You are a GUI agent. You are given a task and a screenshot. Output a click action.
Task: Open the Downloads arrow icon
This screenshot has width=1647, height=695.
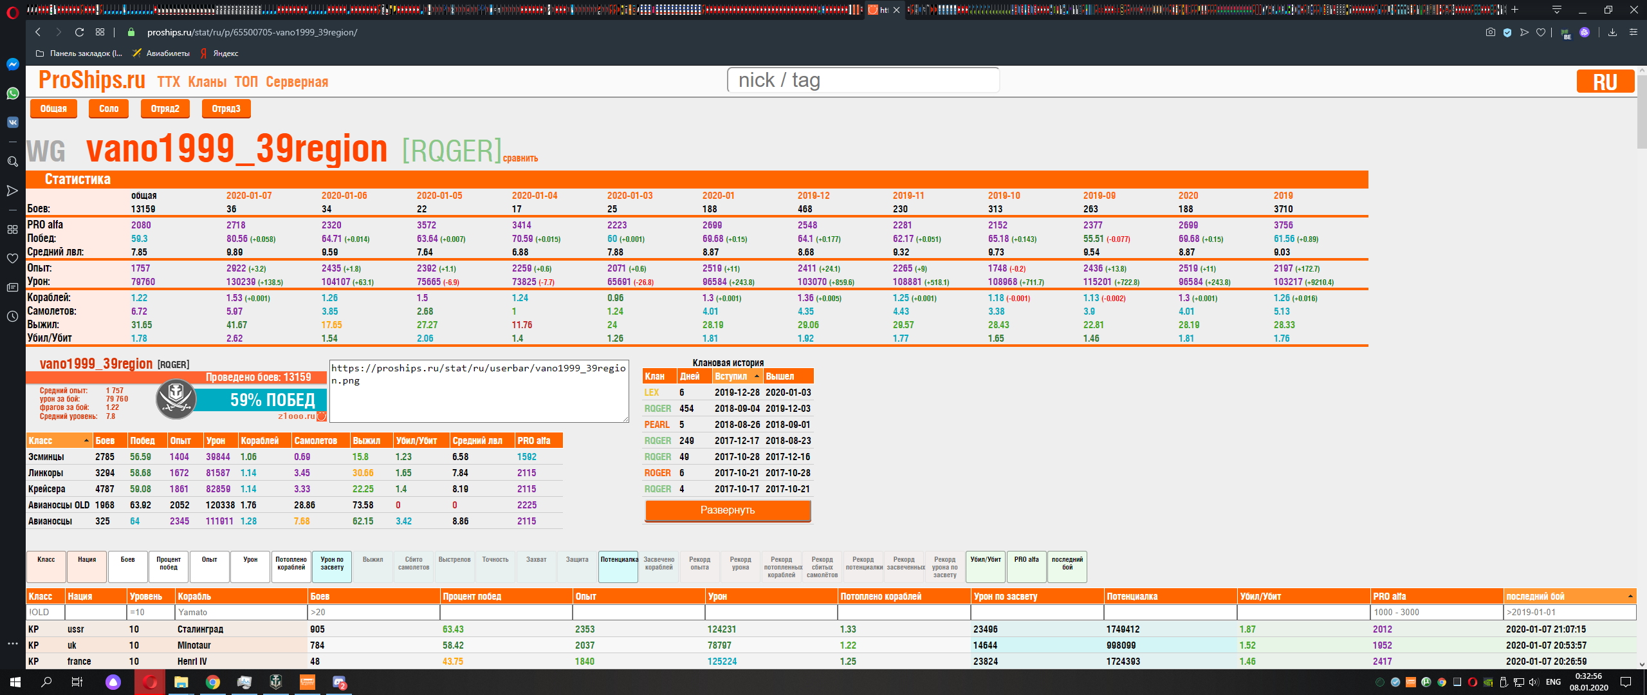pos(1612,32)
